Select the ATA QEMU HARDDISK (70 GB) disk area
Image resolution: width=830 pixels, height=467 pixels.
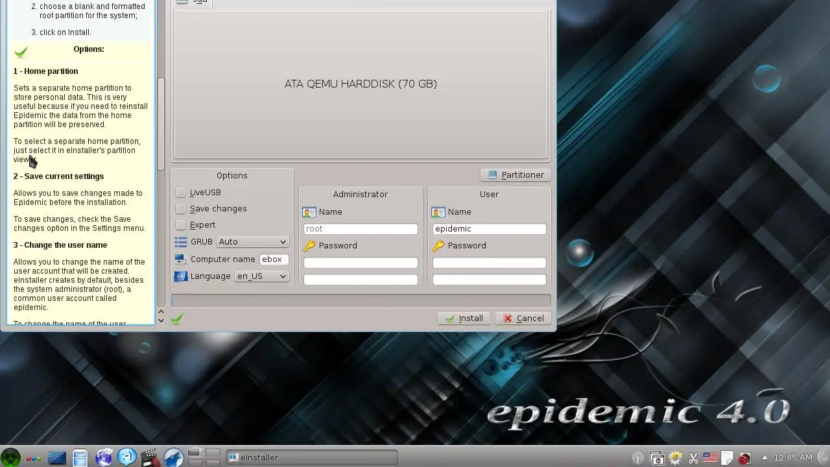(361, 84)
